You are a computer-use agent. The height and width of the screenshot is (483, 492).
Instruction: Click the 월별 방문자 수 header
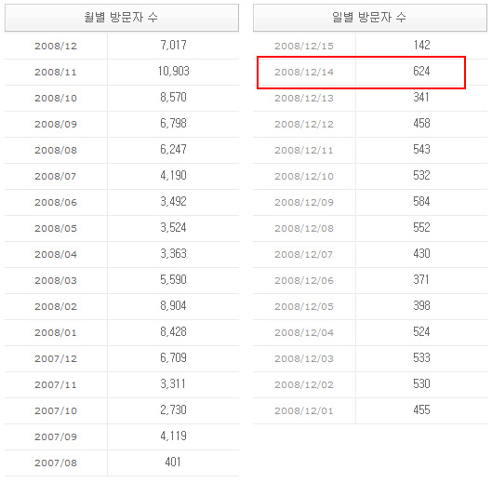[122, 18]
